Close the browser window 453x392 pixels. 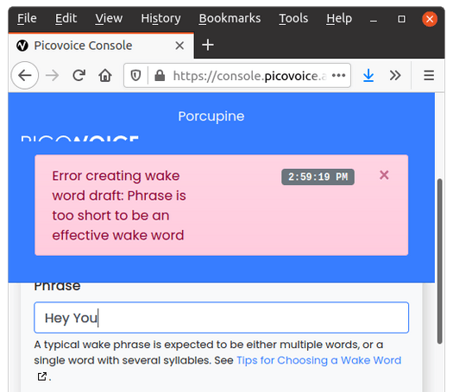[x=430, y=19]
